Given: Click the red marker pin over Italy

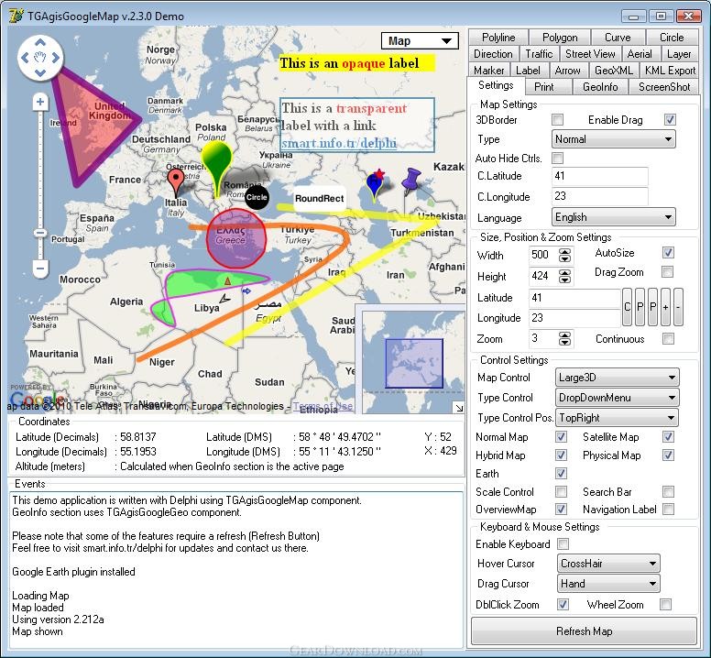Looking at the screenshot, I should pyautogui.click(x=176, y=182).
